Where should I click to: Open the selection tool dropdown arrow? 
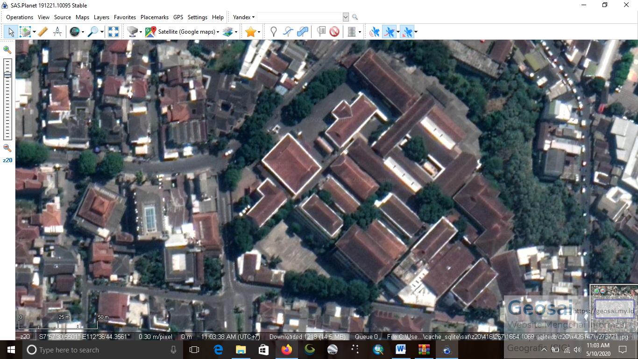click(x=34, y=32)
